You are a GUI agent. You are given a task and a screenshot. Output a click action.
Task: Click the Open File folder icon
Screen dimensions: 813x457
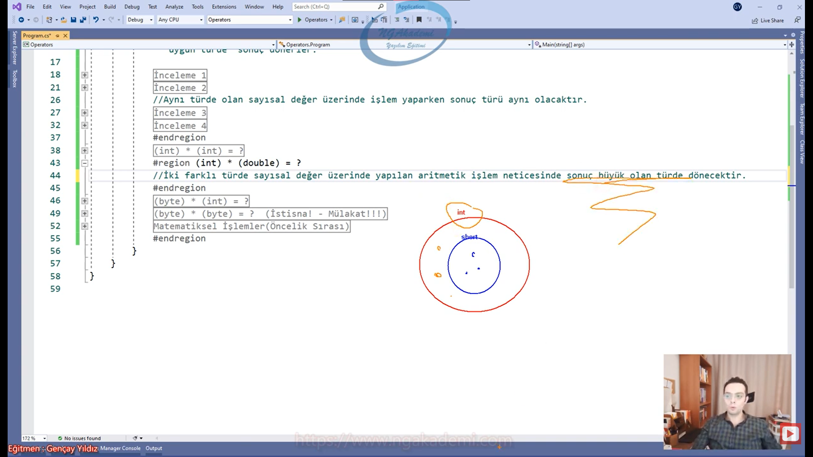click(64, 20)
